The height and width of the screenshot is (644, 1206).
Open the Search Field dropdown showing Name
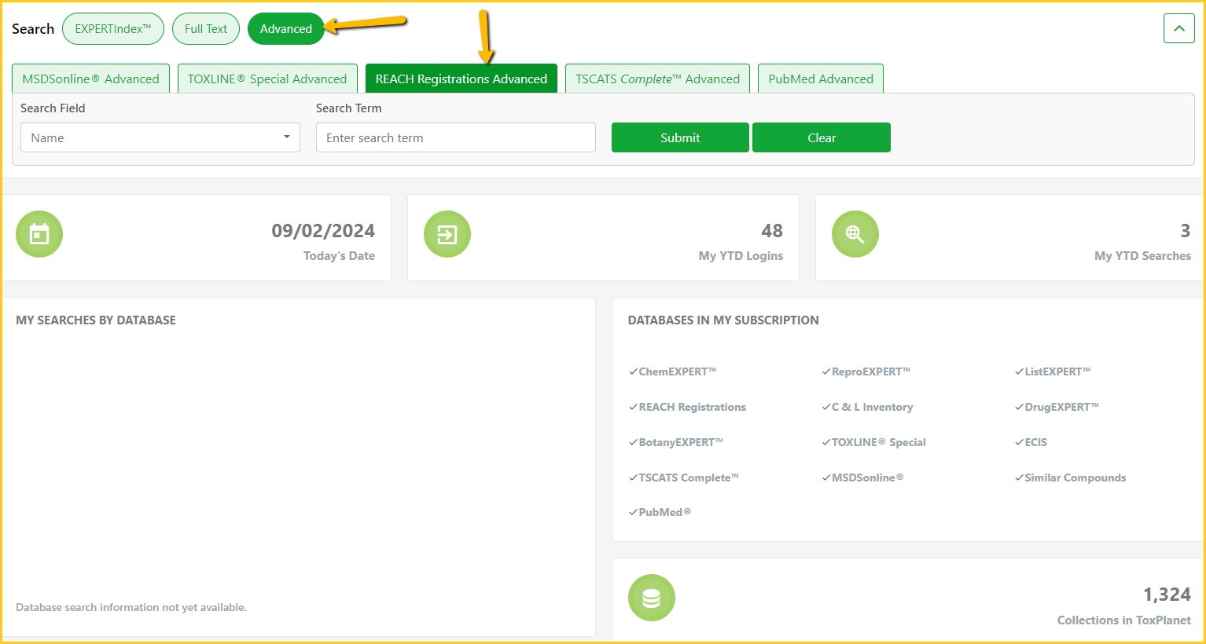[160, 137]
